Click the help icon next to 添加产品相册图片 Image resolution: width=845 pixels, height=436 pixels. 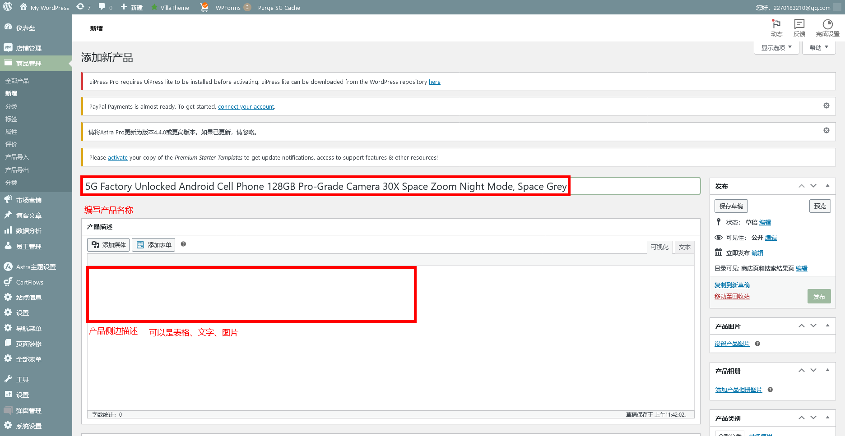pyautogui.click(x=770, y=390)
